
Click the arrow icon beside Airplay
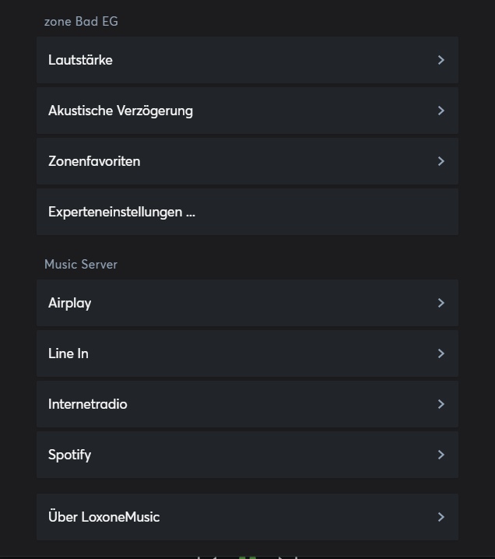pos(441,303)
